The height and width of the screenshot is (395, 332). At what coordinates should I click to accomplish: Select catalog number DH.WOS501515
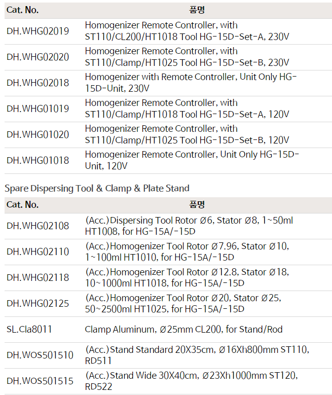pyautogui.click(x=40, y=381)
